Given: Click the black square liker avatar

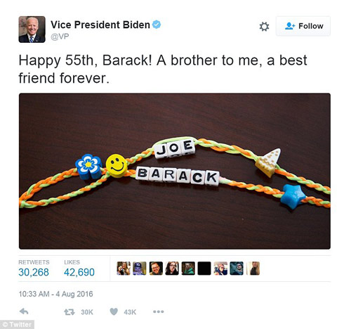Looking at the screenshot, I should [204, 269].
